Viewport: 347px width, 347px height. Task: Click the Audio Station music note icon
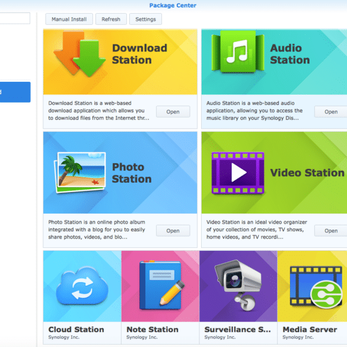point(238,52)
